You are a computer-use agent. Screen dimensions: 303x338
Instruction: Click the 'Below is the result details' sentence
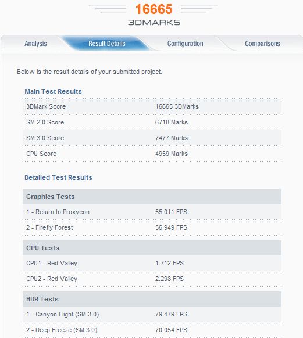coord(90,72)
